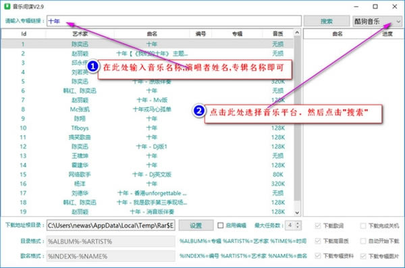Image resolution: width=405 pixels, height=268 pixels.
Task: Click the list scrollbar up arrow
Action: [297, 32]
